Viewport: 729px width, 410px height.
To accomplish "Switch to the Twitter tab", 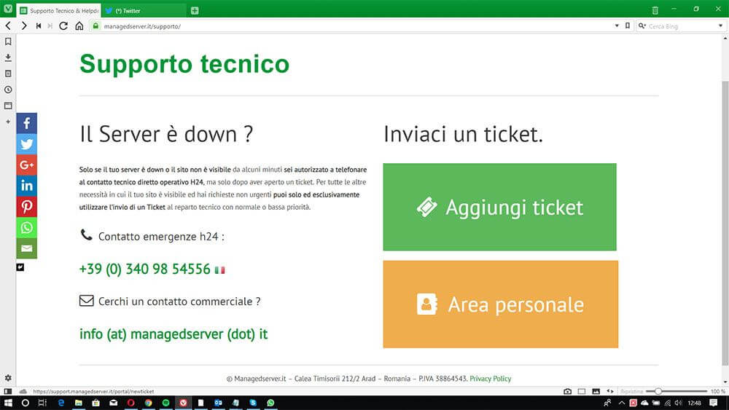I will click(144, 10).
